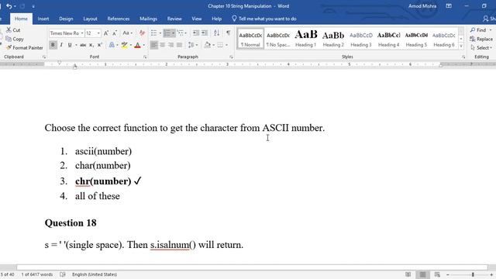Image resolution: width=496 pixels, height=279 pixels.
Task: Go to the Mailings tab
Action: 148,19
